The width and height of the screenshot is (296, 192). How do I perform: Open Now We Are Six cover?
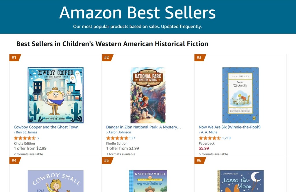[240, 95]
